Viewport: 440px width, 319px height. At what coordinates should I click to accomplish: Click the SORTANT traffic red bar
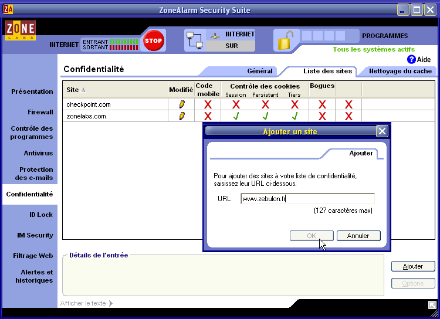[123, 47]
